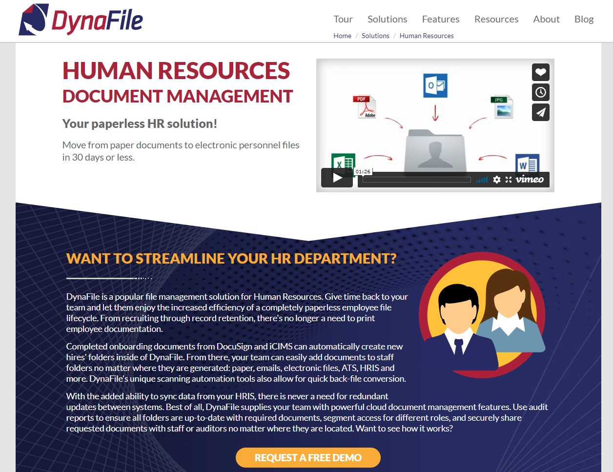Expand the Resources menu
613x472 pixels.
point(496,19)
